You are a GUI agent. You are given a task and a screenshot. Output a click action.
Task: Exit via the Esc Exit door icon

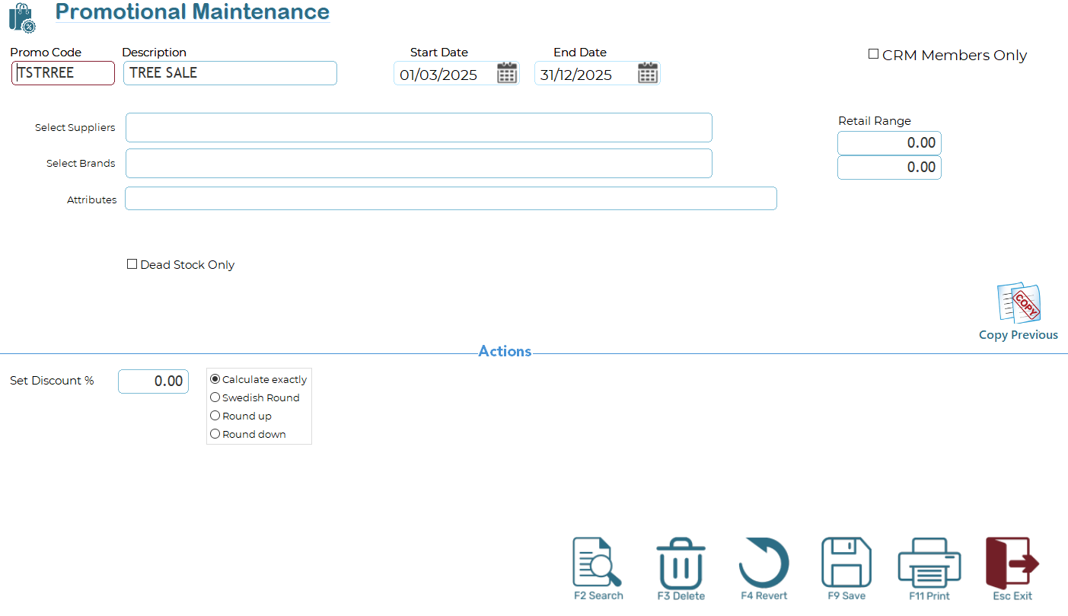click(x=1012, y=563)
